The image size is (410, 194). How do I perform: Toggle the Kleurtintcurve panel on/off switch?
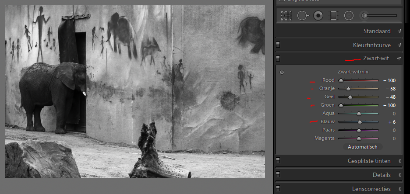278,45
